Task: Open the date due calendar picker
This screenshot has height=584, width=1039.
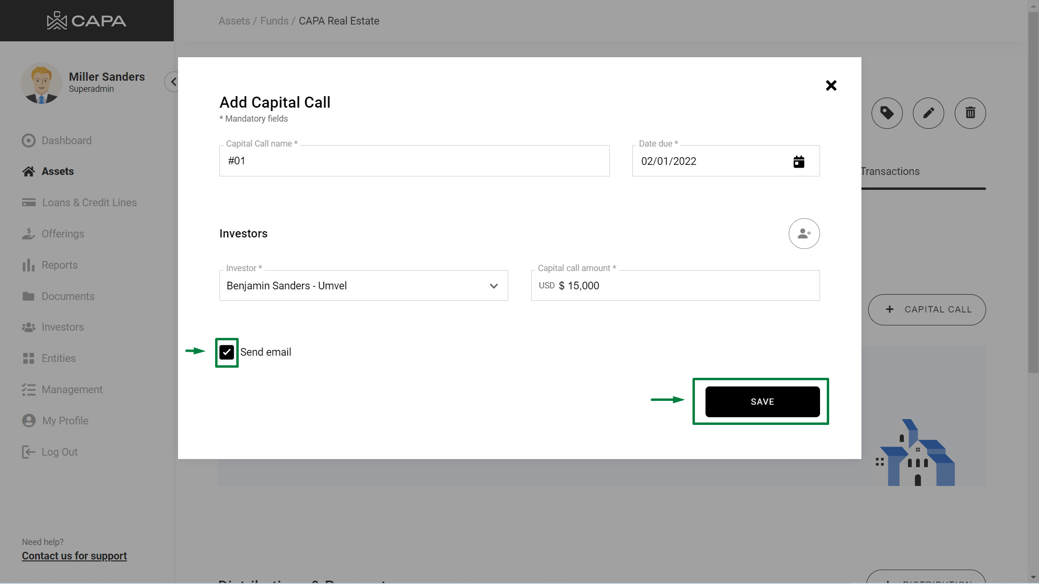Action: pos(798,162)
